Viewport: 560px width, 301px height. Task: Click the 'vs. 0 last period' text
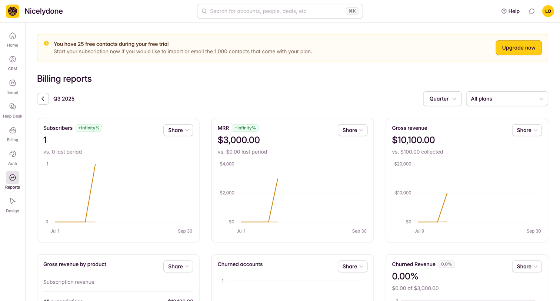click(x=63, y=152)
